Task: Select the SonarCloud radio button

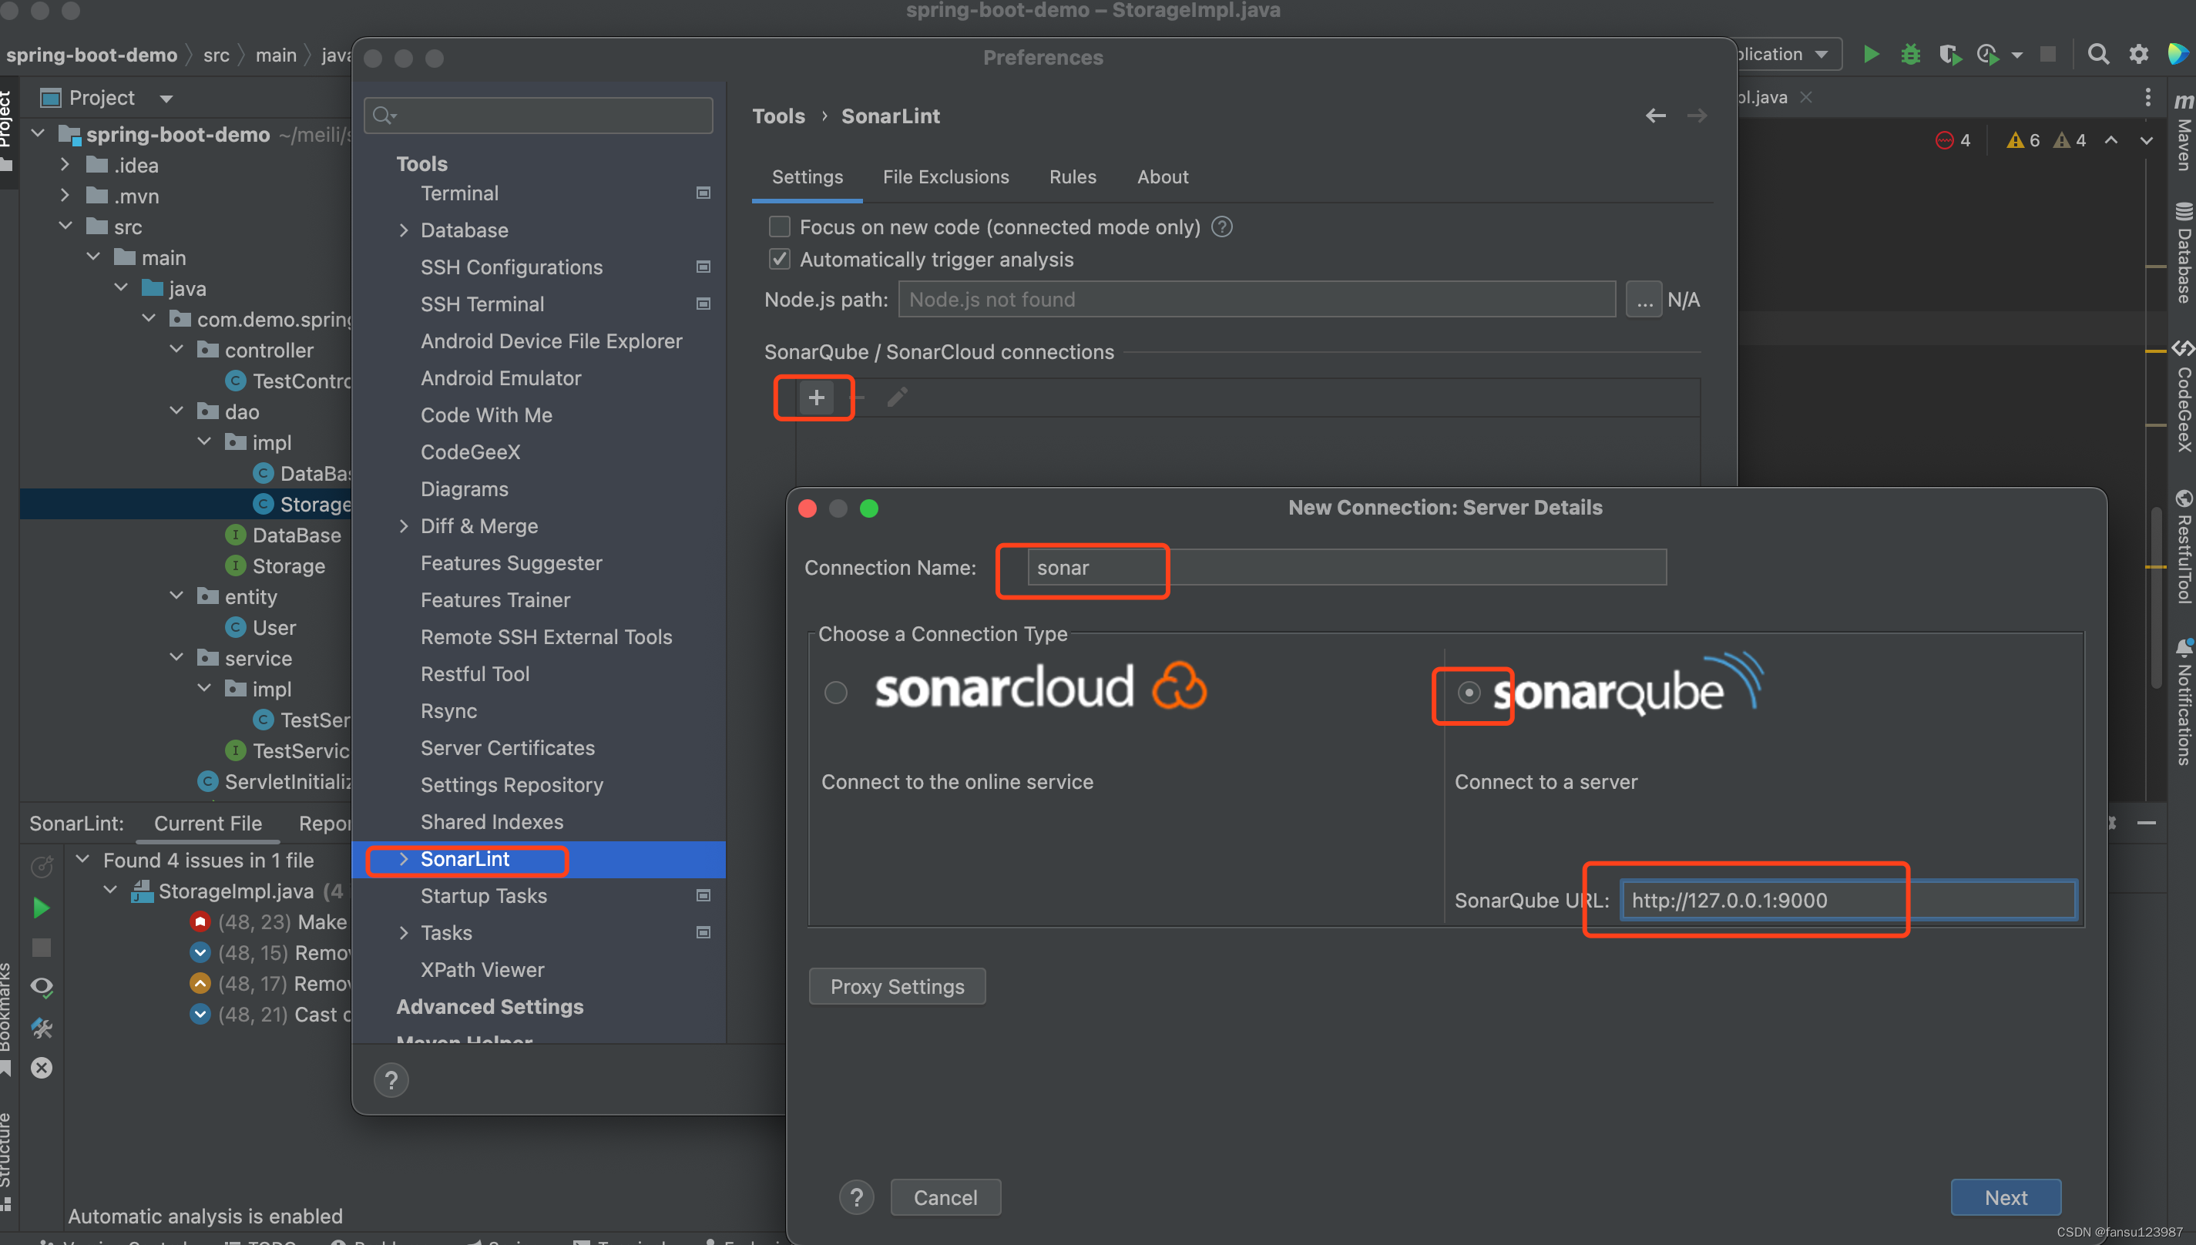Action: (835, 692)
